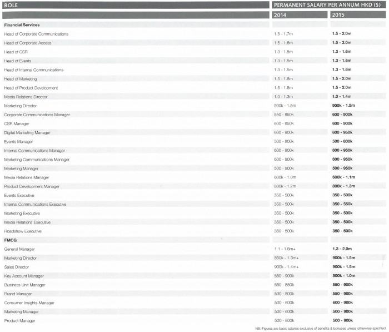Click 2014 salary for Events Manager

(x=284, y=141)
